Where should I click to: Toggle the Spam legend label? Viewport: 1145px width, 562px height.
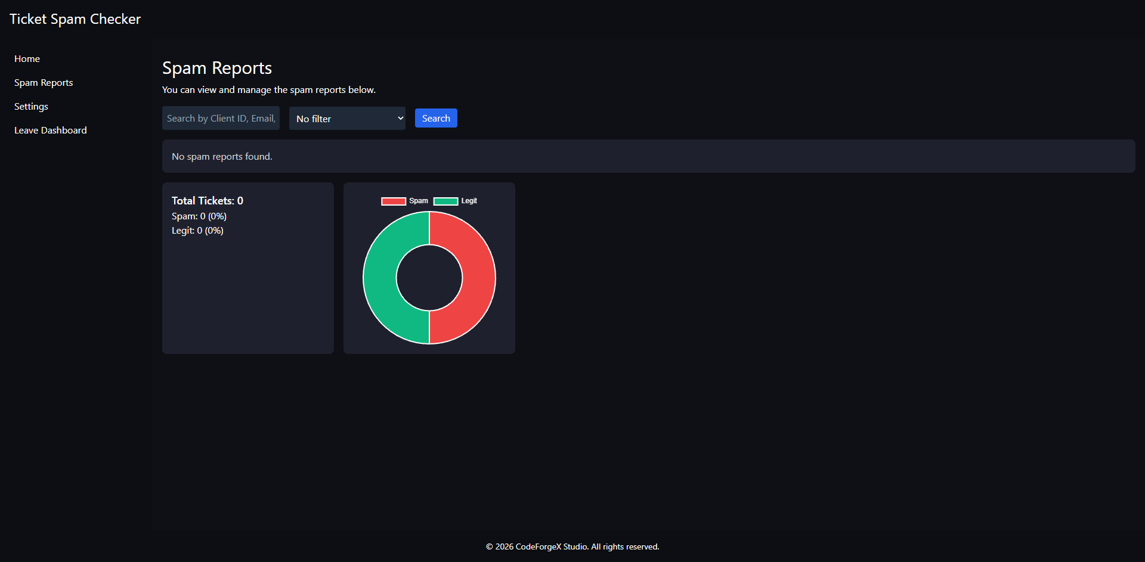419,201
